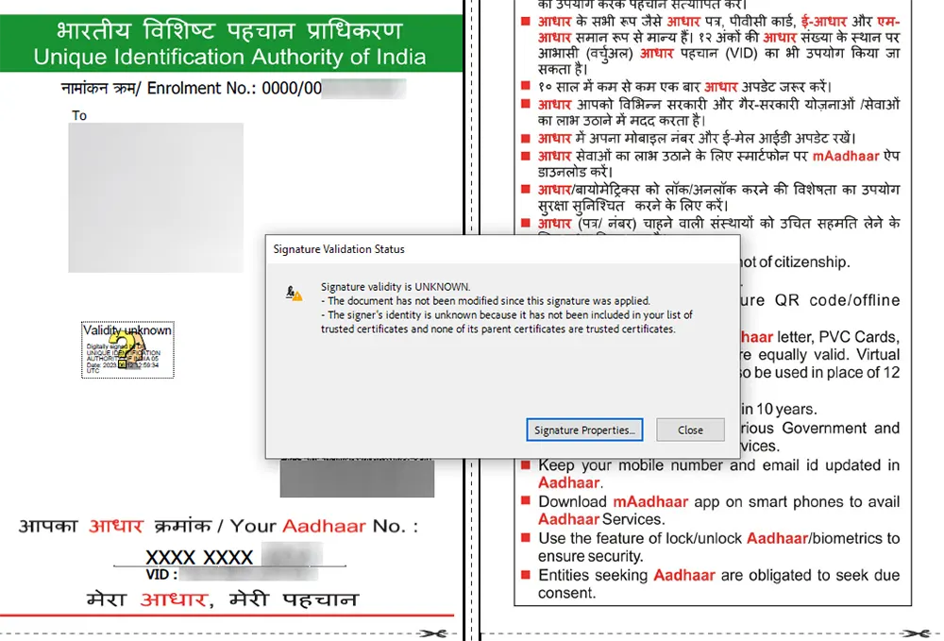The image size is (944, 641).
Task: Select 'Unique Identification Authority of India' heading
Action: click(229, 58)
